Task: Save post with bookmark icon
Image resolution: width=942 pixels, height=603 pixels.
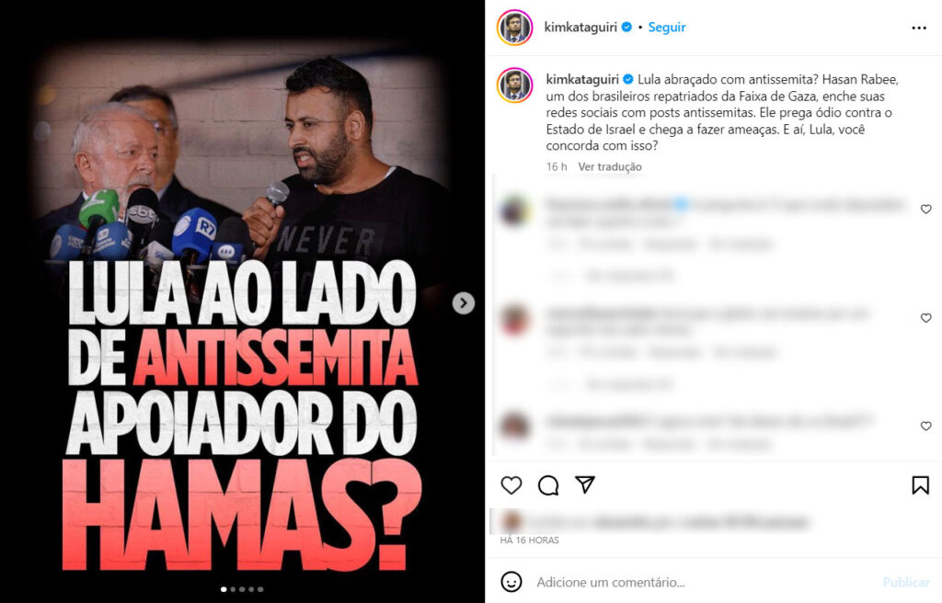Action: pos(920,485)
